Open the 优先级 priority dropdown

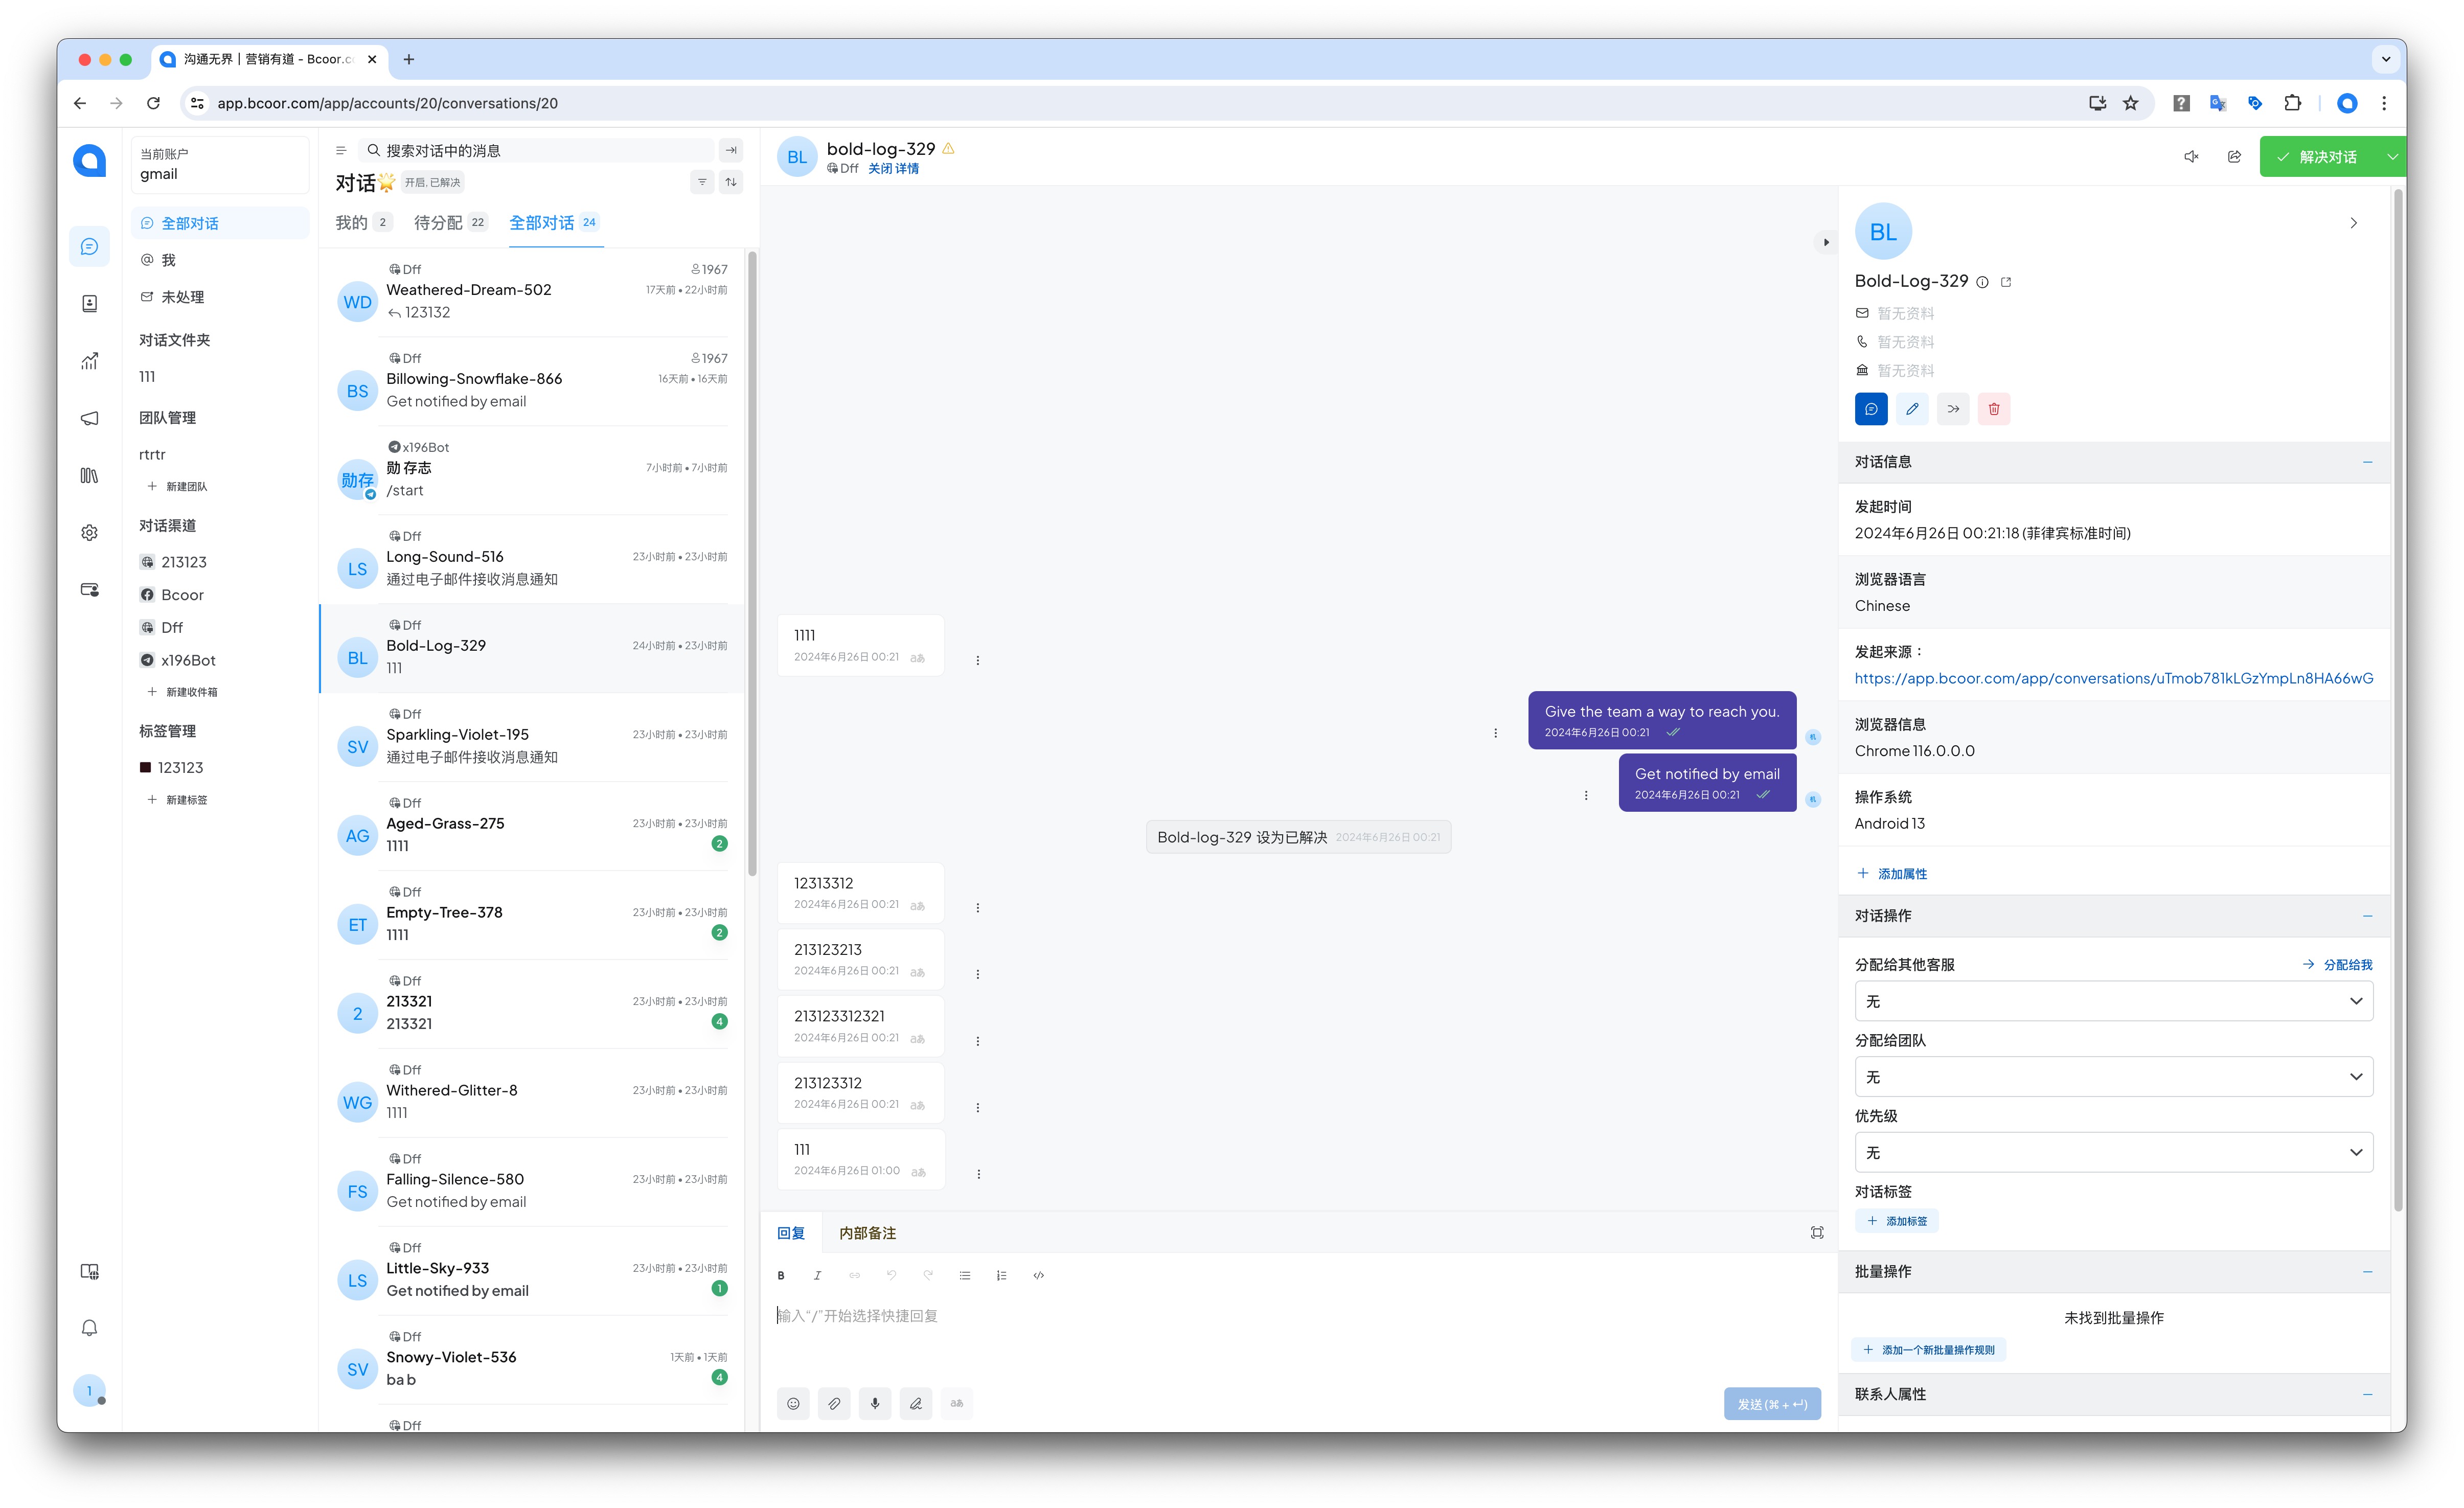[x=2112, y=1152]
